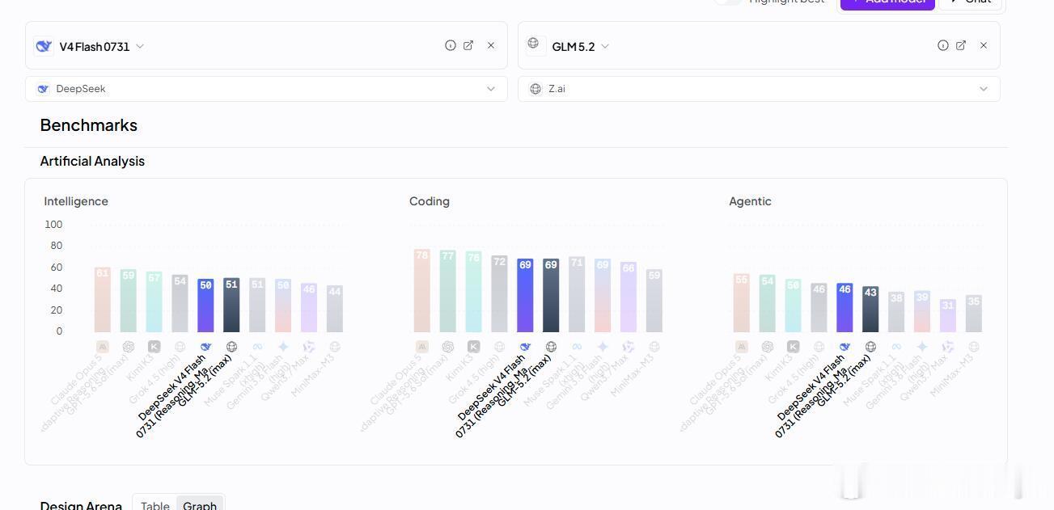Select DeepSeek bar scoring 50 in Intelligence

(x=205, y=306)
